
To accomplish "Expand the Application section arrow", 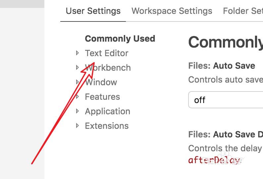I will click(x=77, y=111).
